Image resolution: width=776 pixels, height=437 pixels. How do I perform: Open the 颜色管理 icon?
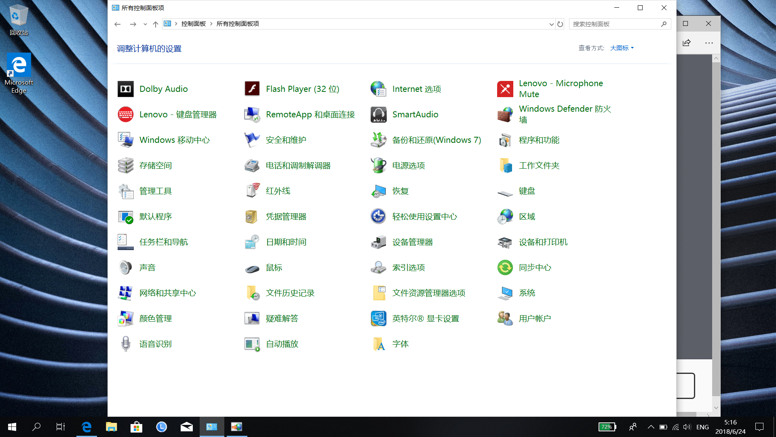click(x=126, y=318)
